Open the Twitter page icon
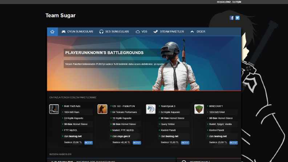This screenshot has width=288, height=162. (x=238, y=18)
